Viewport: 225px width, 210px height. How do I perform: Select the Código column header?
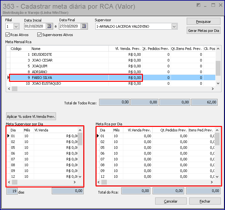coord(21,49)
